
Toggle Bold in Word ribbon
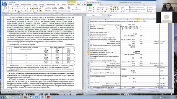(x=13, y=9)
